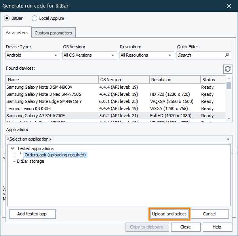The image size is (238, 236).
Task: Select the Tested applications tree item
Action: (x=35, y=148)
